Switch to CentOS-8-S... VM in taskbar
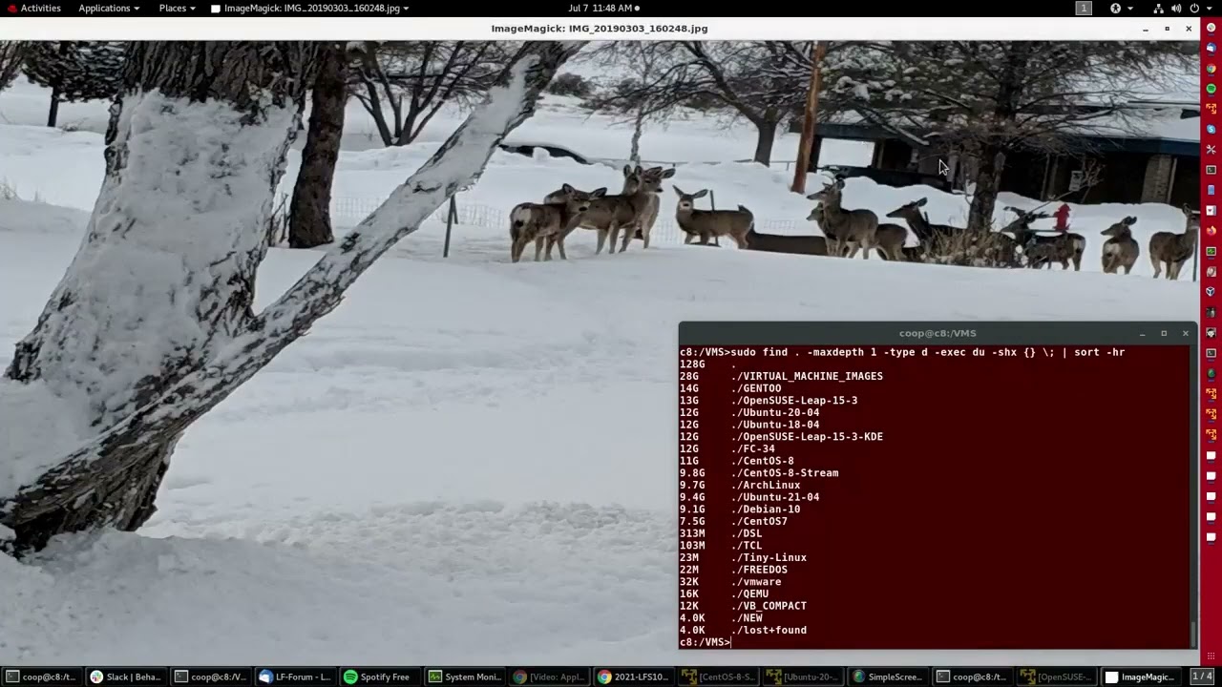Screen dimensions: 1222x687 tap(717, 677)
